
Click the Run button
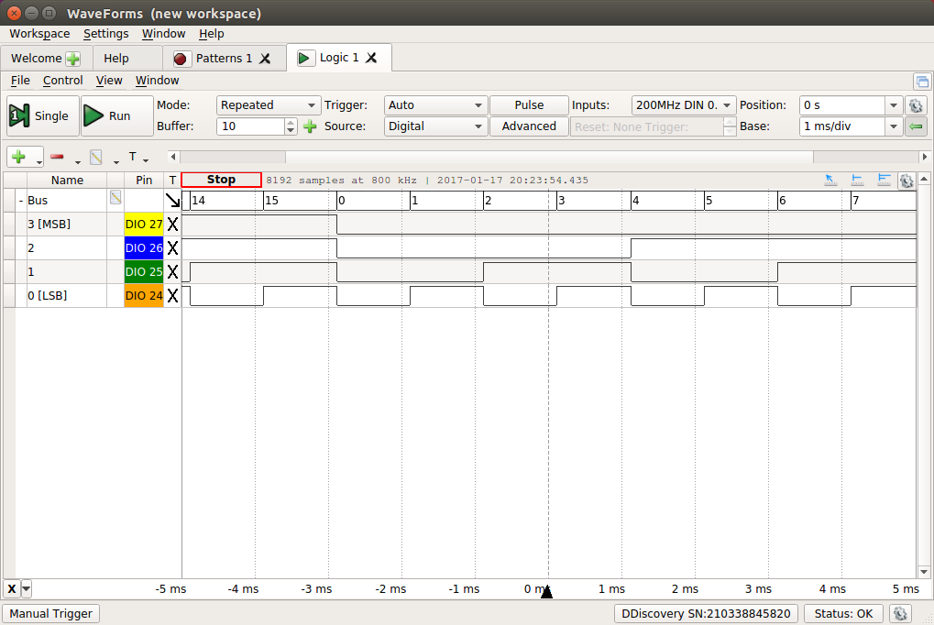coord(116,115)
